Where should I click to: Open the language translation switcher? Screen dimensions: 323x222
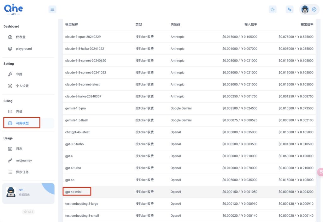(289, 9)
